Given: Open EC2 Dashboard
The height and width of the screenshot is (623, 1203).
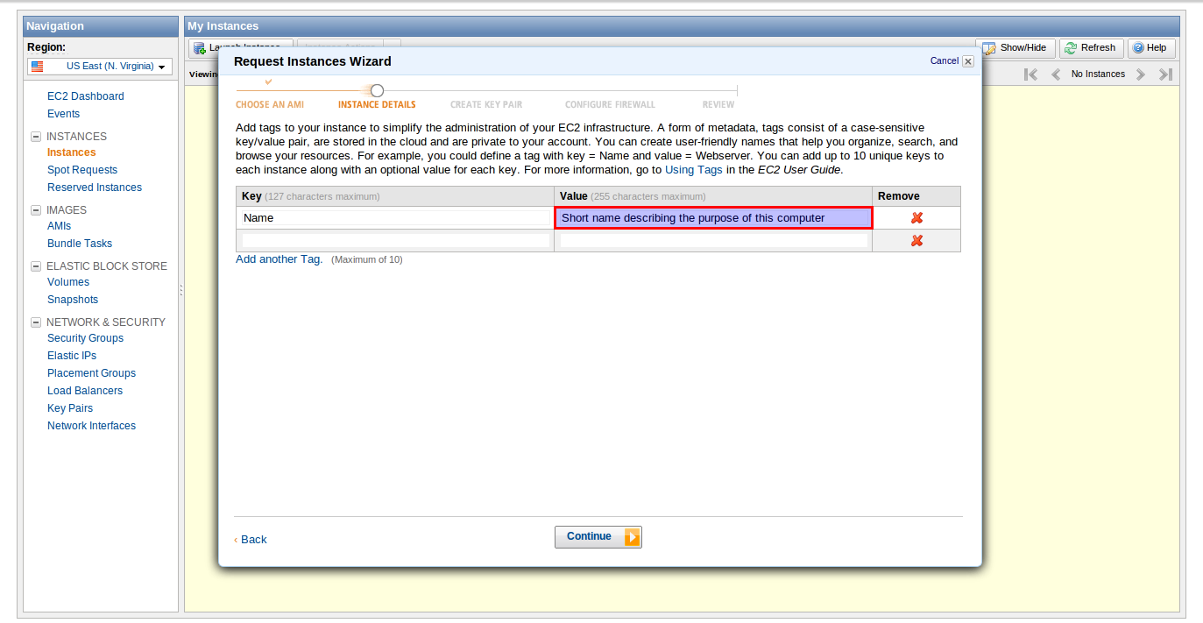Looking at the screenshot, I should 86,96.
